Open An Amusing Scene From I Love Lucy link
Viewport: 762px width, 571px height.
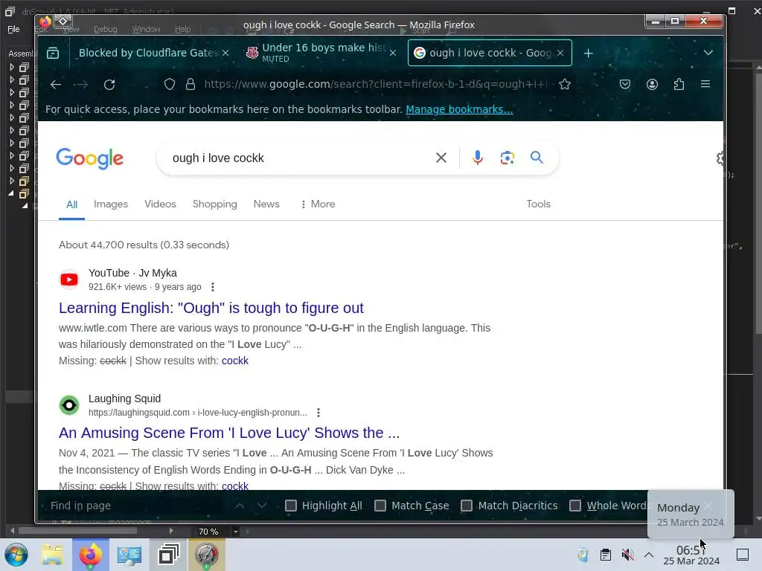click(229, 433)
